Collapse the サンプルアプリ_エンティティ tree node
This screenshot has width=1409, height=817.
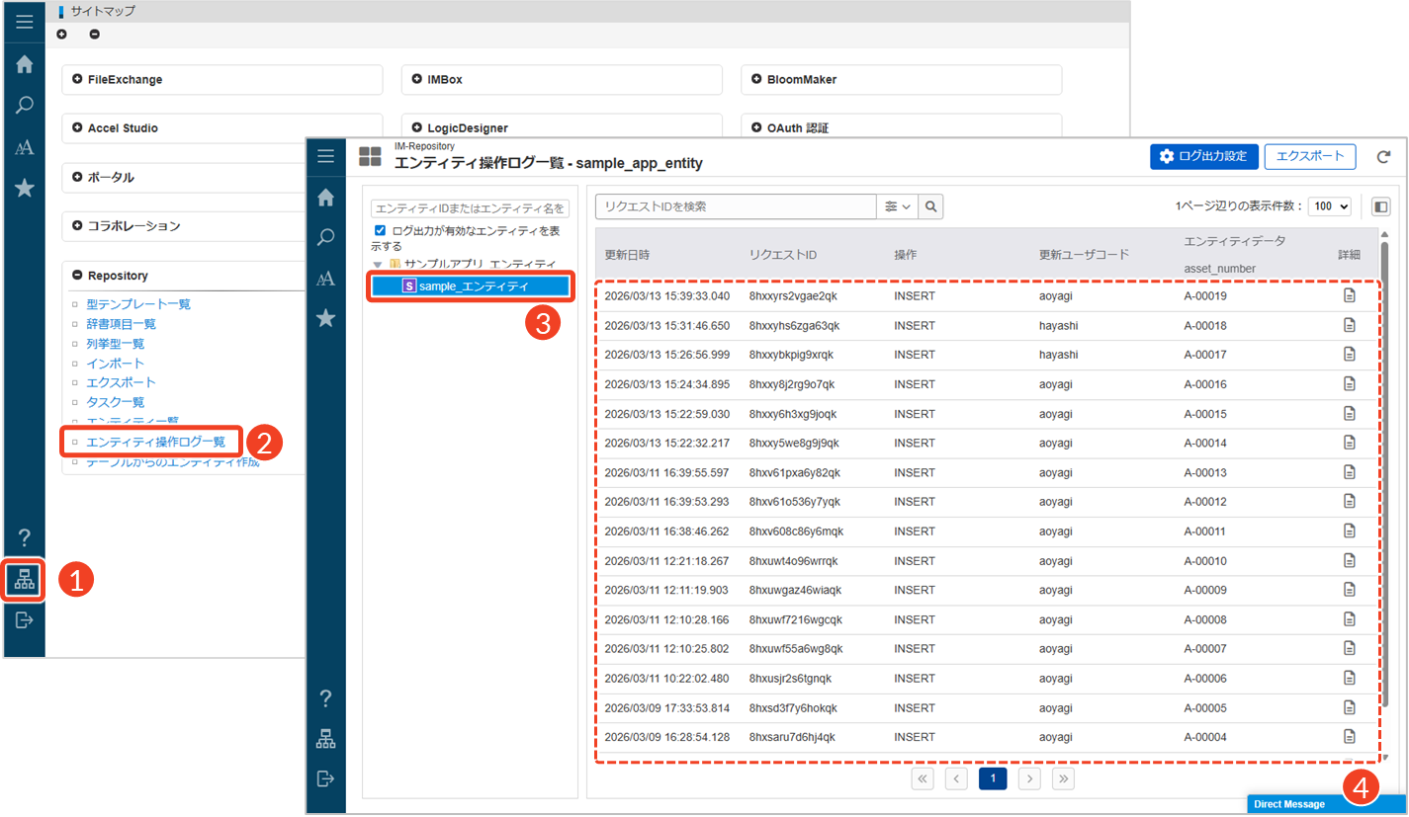click(x=378, y=265)
